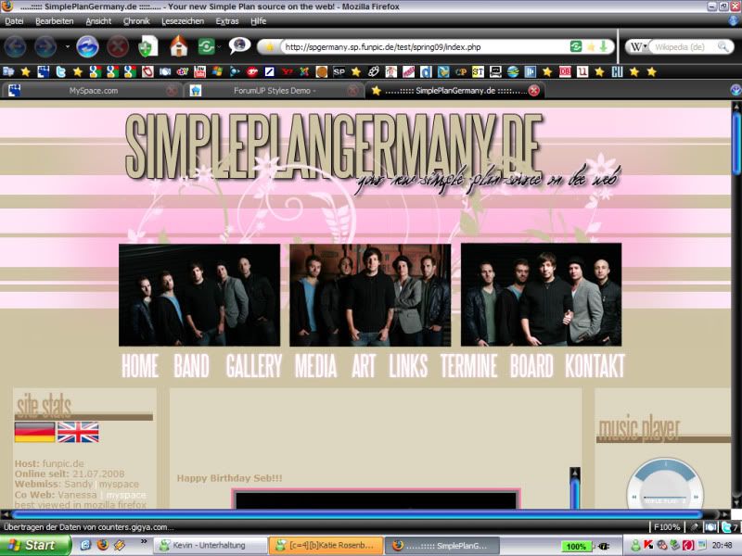Click the green sync toolbar icon
This screenshot has height=556, width=742.
tap(206, 47)
